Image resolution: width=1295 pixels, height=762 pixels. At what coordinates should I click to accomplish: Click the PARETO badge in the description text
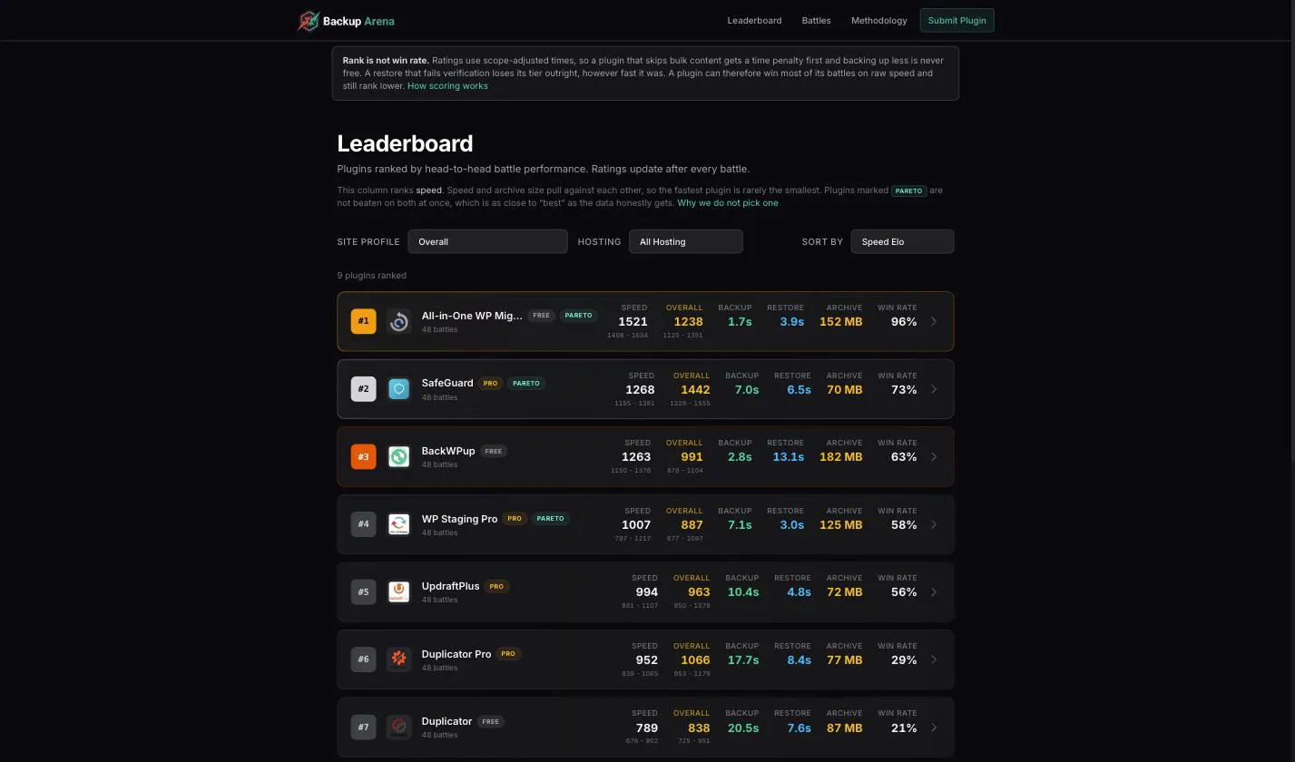coord(908,190)
